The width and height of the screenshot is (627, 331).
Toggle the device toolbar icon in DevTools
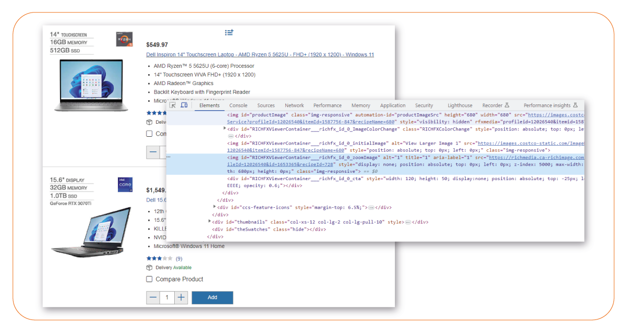coord(184,105)
